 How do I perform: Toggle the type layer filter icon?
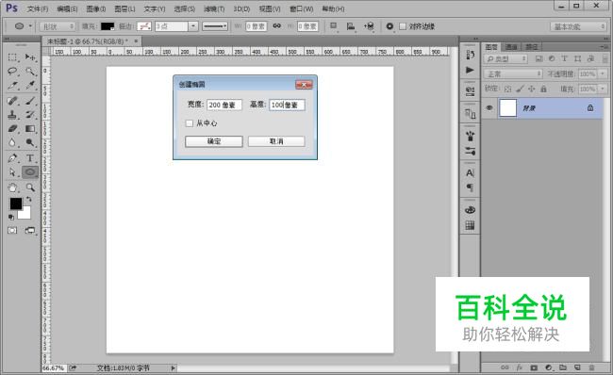click(x=565, y=58)
